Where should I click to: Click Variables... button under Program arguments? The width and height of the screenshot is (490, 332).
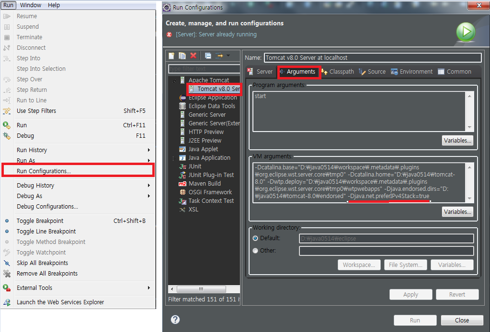(x=457, y=141)
